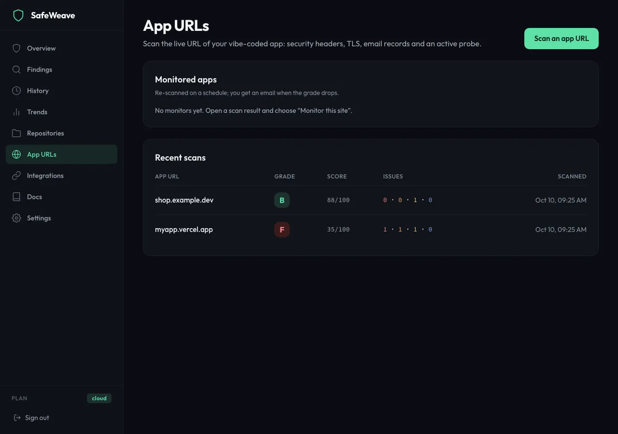Click the App URLs globe icon
The width and height of the screenshot is (618, 434).
16,154
